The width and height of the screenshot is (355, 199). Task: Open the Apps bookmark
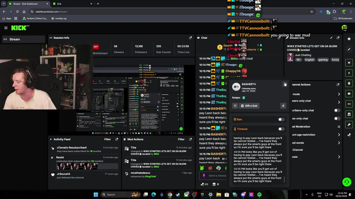7,19
